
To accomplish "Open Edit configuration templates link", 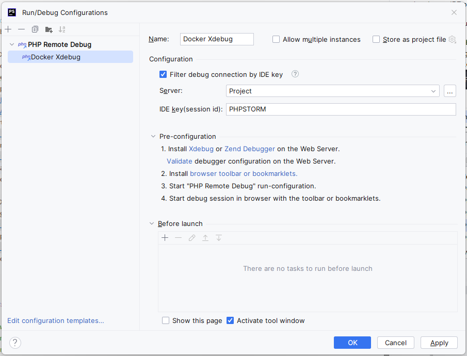I will pos(56,320).
